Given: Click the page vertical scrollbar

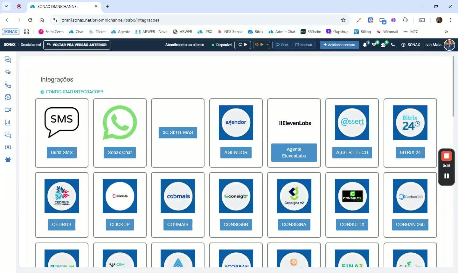Looking at the screenshot, I should tap(454, 86).
